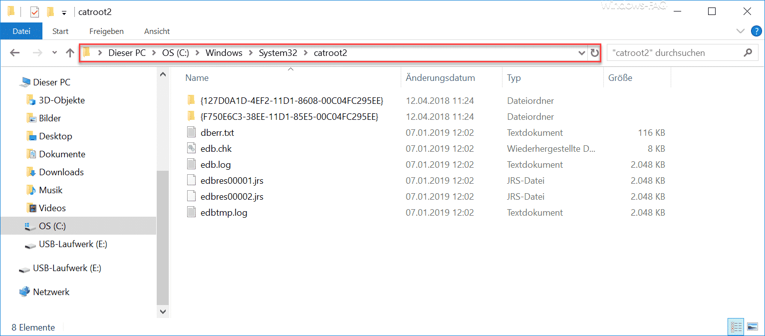Select the edb.chk file
This screenshot has width=765, height=336.
pyautogui.click(x=216, y=148)
